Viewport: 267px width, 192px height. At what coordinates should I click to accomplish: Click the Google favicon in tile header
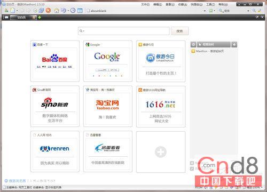tap(88, 44)
